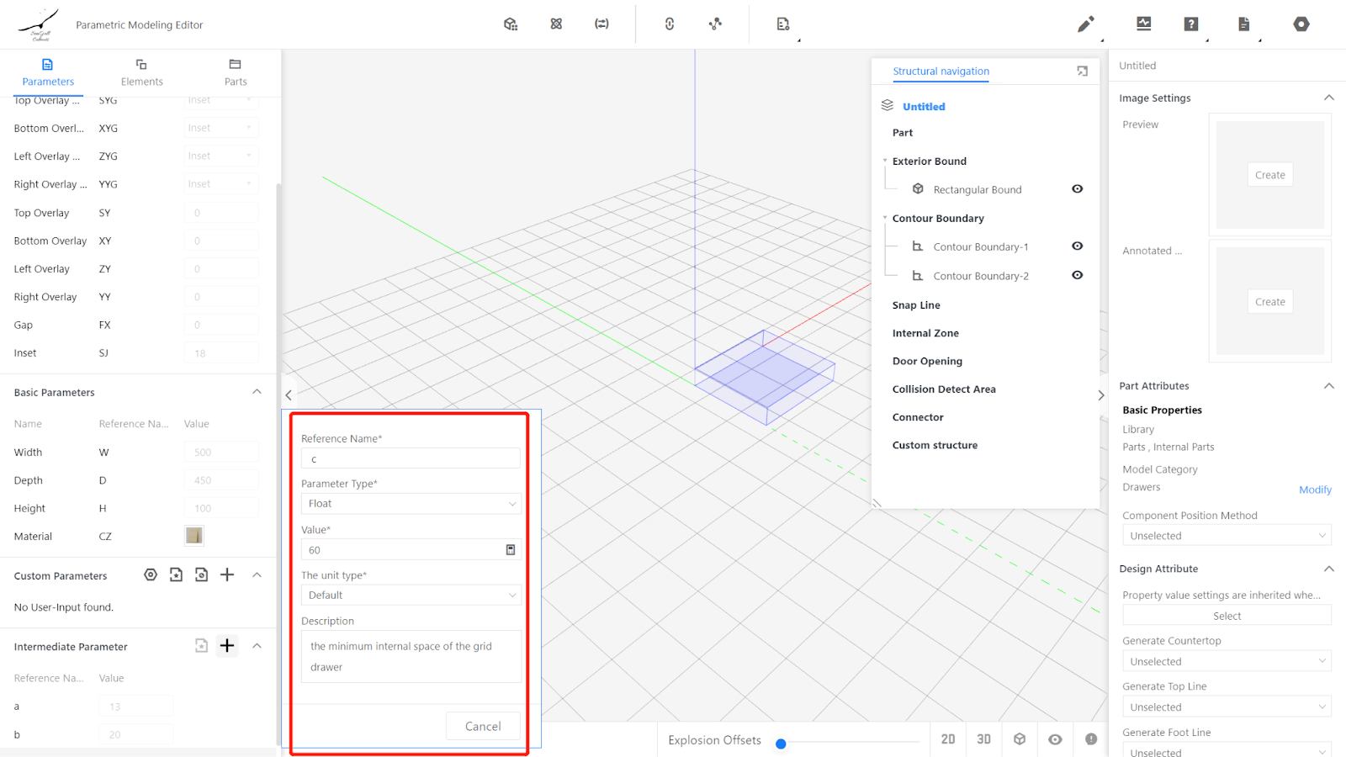
Task: Click the Explosion Offsets slider handle
Action: point(781,744)
